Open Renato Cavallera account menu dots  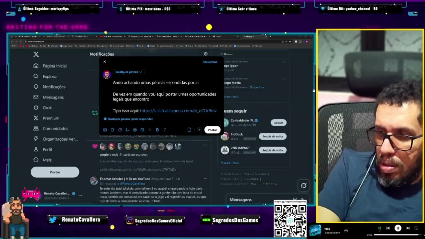pos(80,196)
